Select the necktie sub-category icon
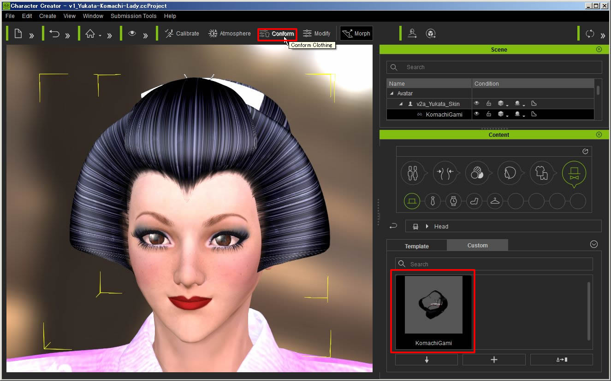 tap(433, 201)
